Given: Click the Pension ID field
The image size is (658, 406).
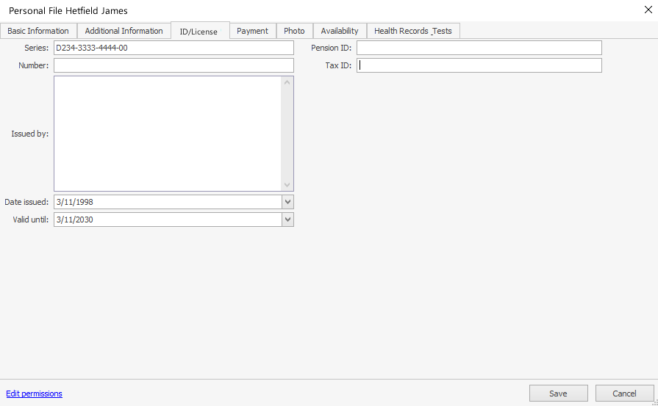Looking at the screenshot, I should point(479,48).
